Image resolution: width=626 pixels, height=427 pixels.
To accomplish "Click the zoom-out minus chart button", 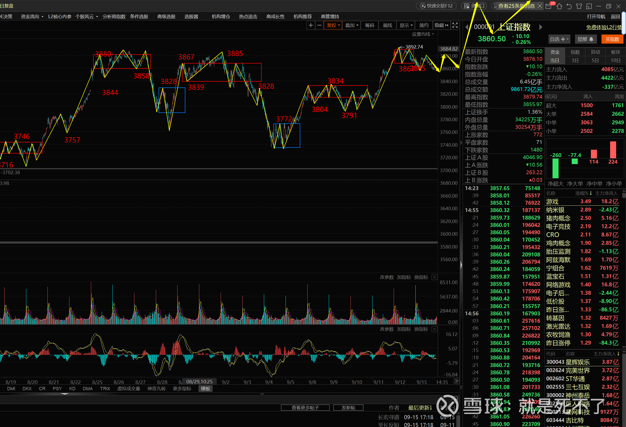I will [319, 25].
